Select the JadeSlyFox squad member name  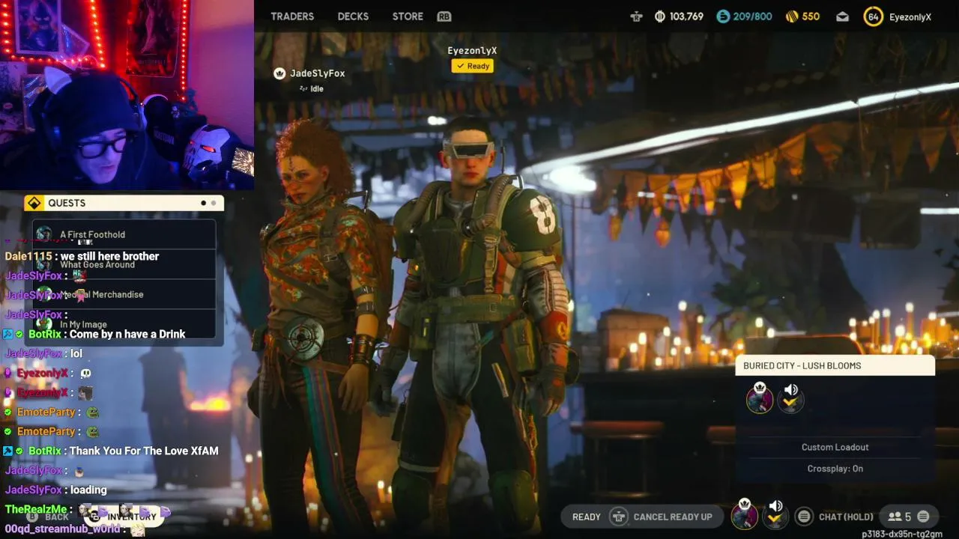318,73
